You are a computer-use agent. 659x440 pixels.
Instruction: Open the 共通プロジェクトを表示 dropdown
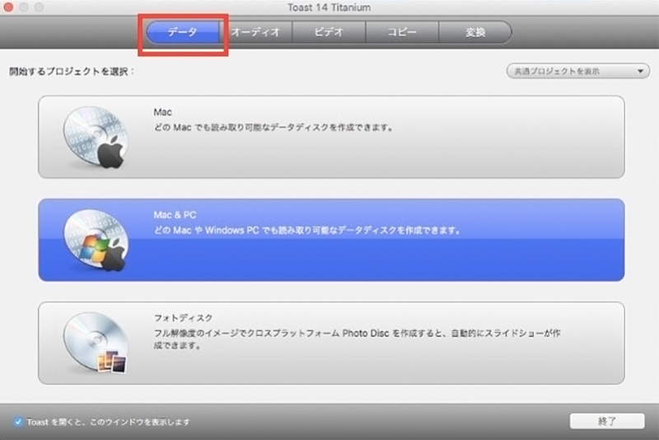pyautogui.click(x=578, y=71)
